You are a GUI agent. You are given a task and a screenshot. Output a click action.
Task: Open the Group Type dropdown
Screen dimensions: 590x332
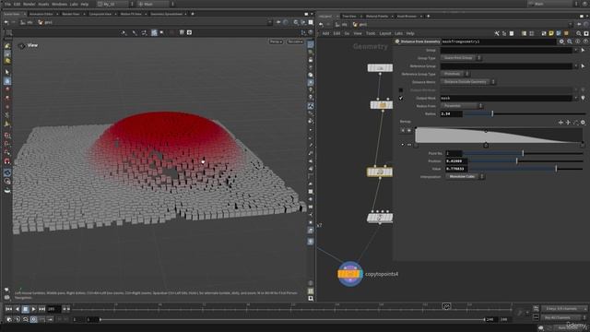(x=461, y=58)
